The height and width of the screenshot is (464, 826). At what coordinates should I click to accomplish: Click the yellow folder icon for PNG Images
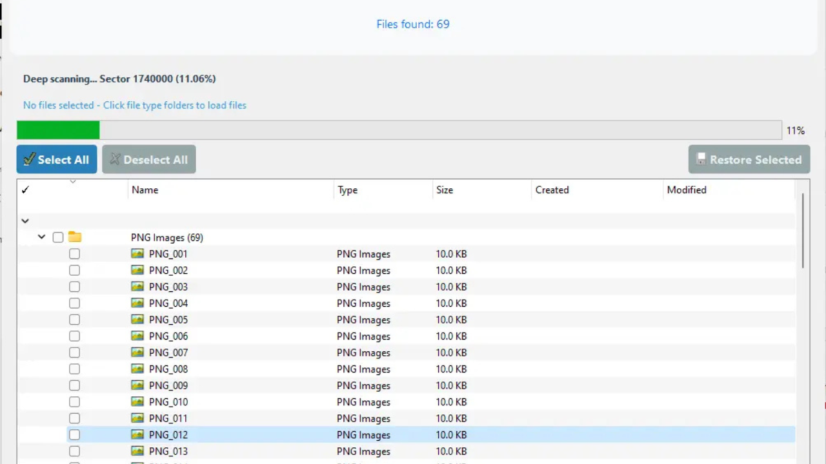click(75, 237)
